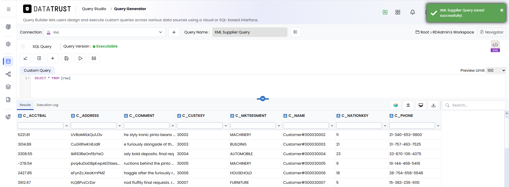Open the hamburger navigation menu
Image resolution: width=509 pixels, height=187 pixels.
click(8, 9)
